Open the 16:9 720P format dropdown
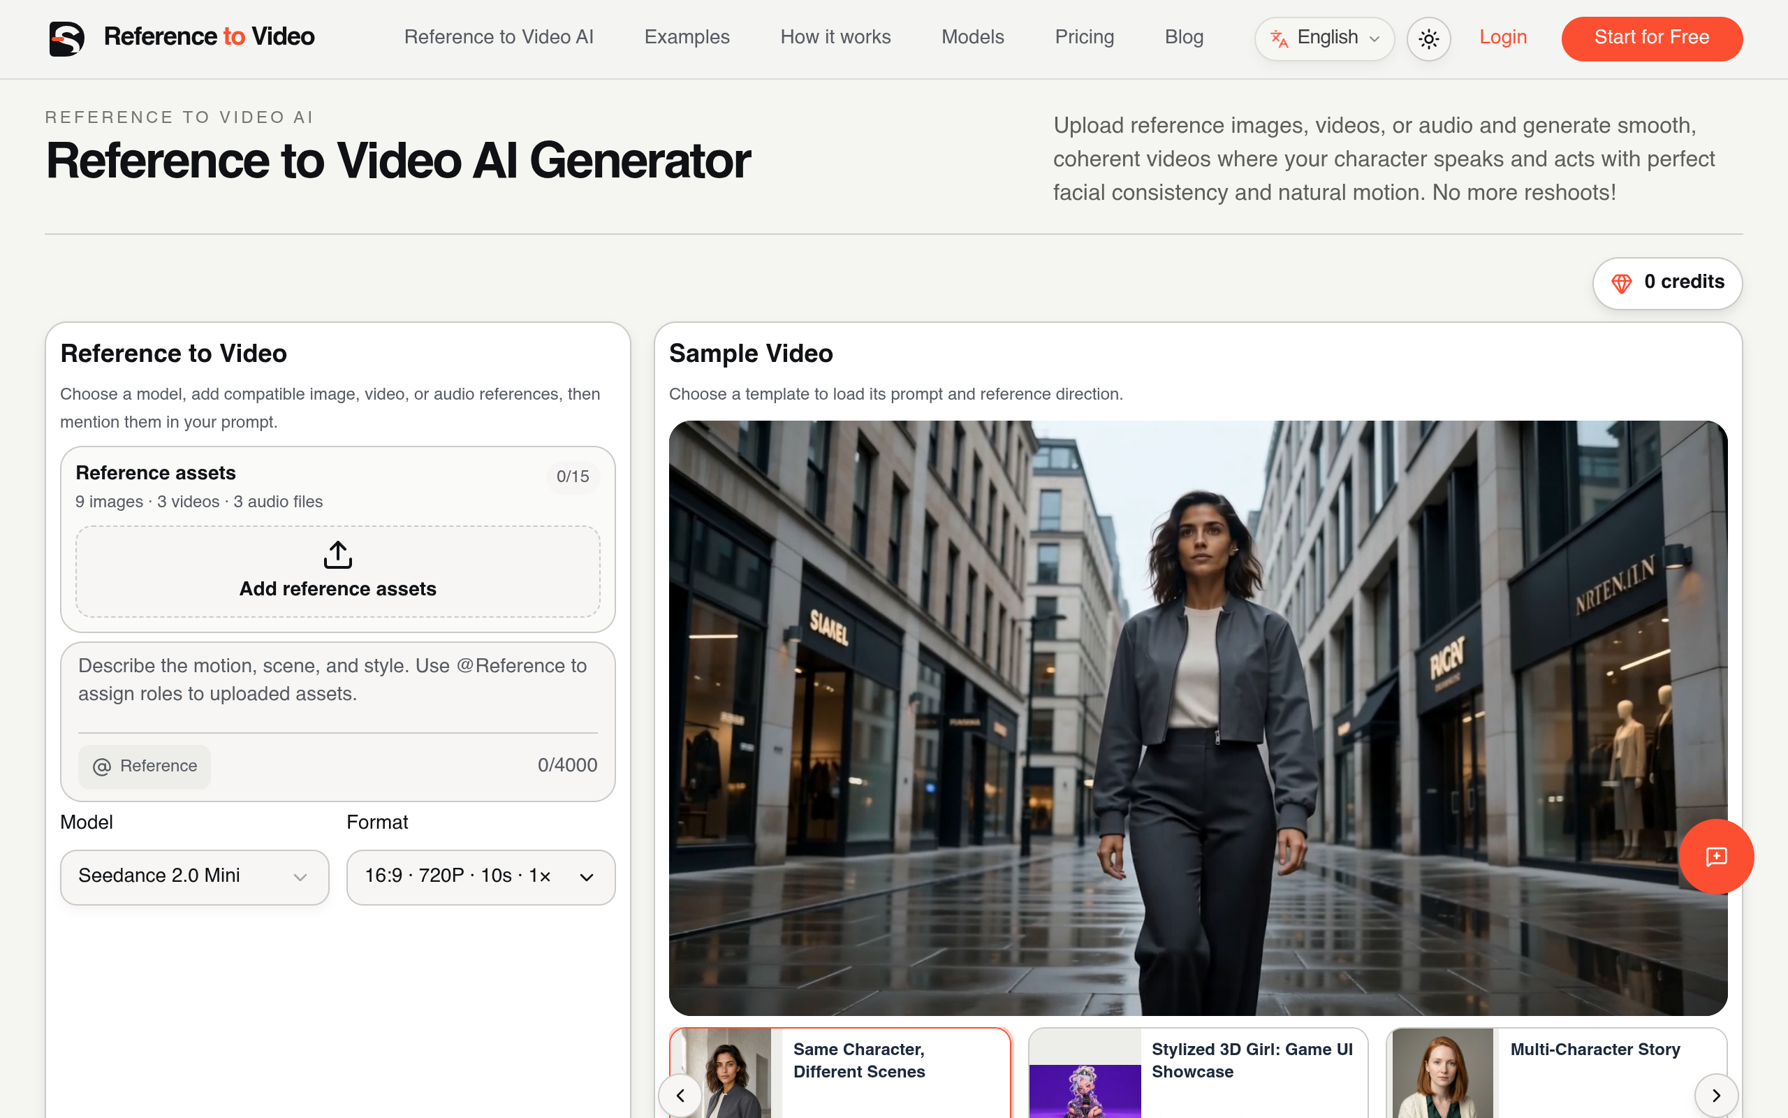 coord(481,877)
